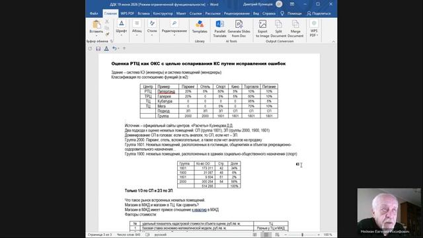The width and height of the screenshot is (423, 238).
Task: Click the text formatting icon beside Save
Action: [x=106, y=48]
